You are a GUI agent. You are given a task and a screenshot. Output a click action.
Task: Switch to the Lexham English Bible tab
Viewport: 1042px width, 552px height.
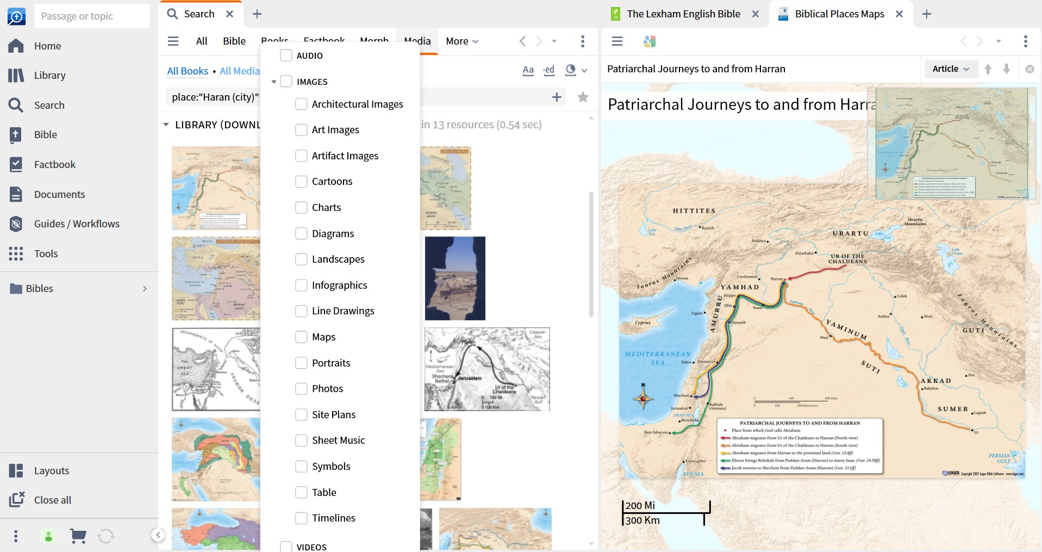683,14
